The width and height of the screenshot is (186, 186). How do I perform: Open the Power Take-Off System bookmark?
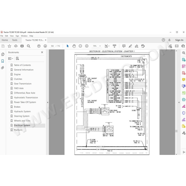tap(25, 102)
